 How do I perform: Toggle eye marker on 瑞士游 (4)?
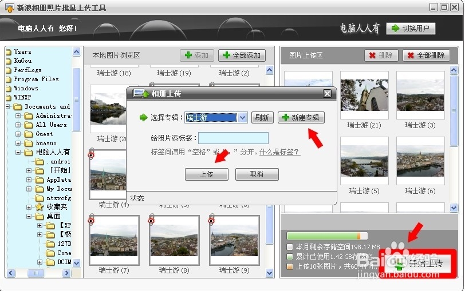tap(91, 155)
